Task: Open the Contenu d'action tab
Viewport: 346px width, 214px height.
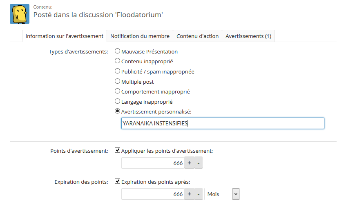Action: (197, 36)
